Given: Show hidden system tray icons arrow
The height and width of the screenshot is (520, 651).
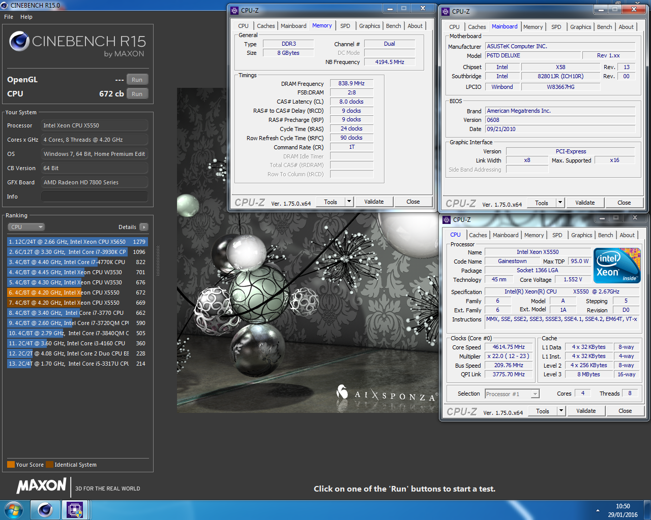Looking at the screenshot, I should coord(598,510).
